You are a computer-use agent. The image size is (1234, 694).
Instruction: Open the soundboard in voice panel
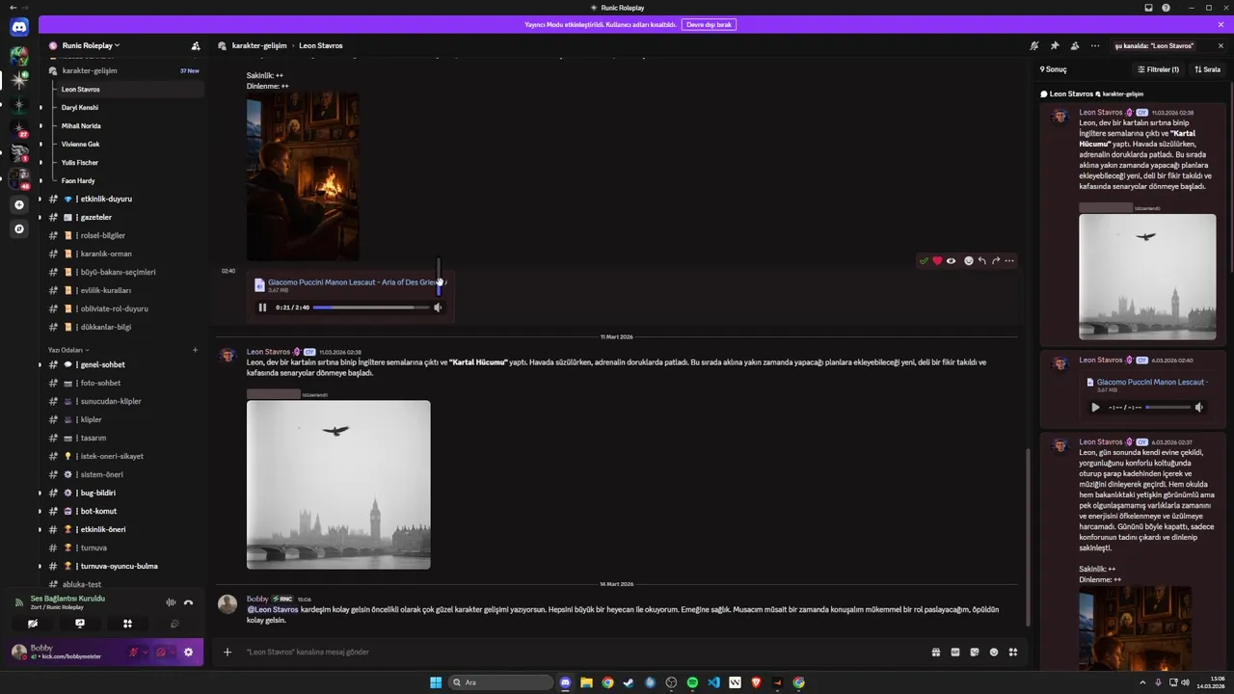click(x=174, y=624)
